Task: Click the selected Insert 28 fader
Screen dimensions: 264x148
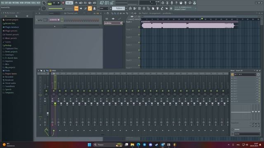Action: [x=55, y=104]
